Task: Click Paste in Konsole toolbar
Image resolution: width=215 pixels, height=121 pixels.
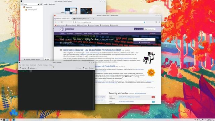Action: [x=85, y=68]
